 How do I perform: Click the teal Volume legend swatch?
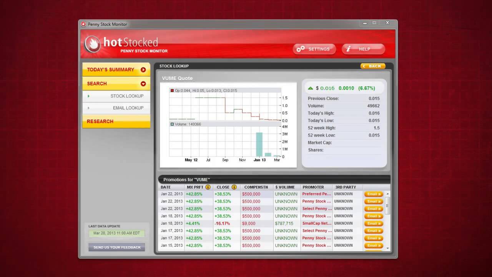pos(172,124)
